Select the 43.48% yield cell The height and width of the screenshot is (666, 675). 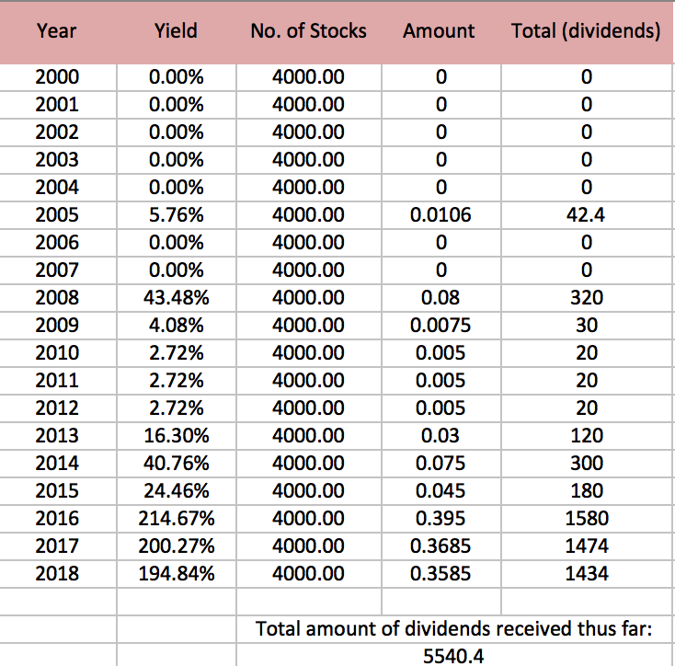click(177, 297)
